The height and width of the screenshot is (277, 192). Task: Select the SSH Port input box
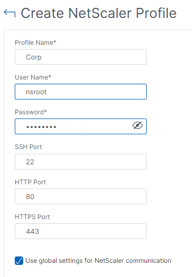coord(81,162)
